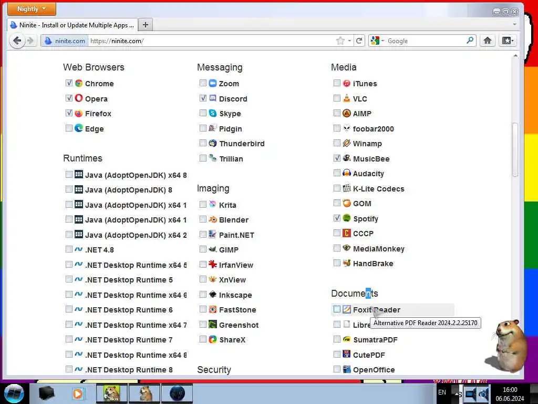Check the GIMP checkbox

point(203,249)
